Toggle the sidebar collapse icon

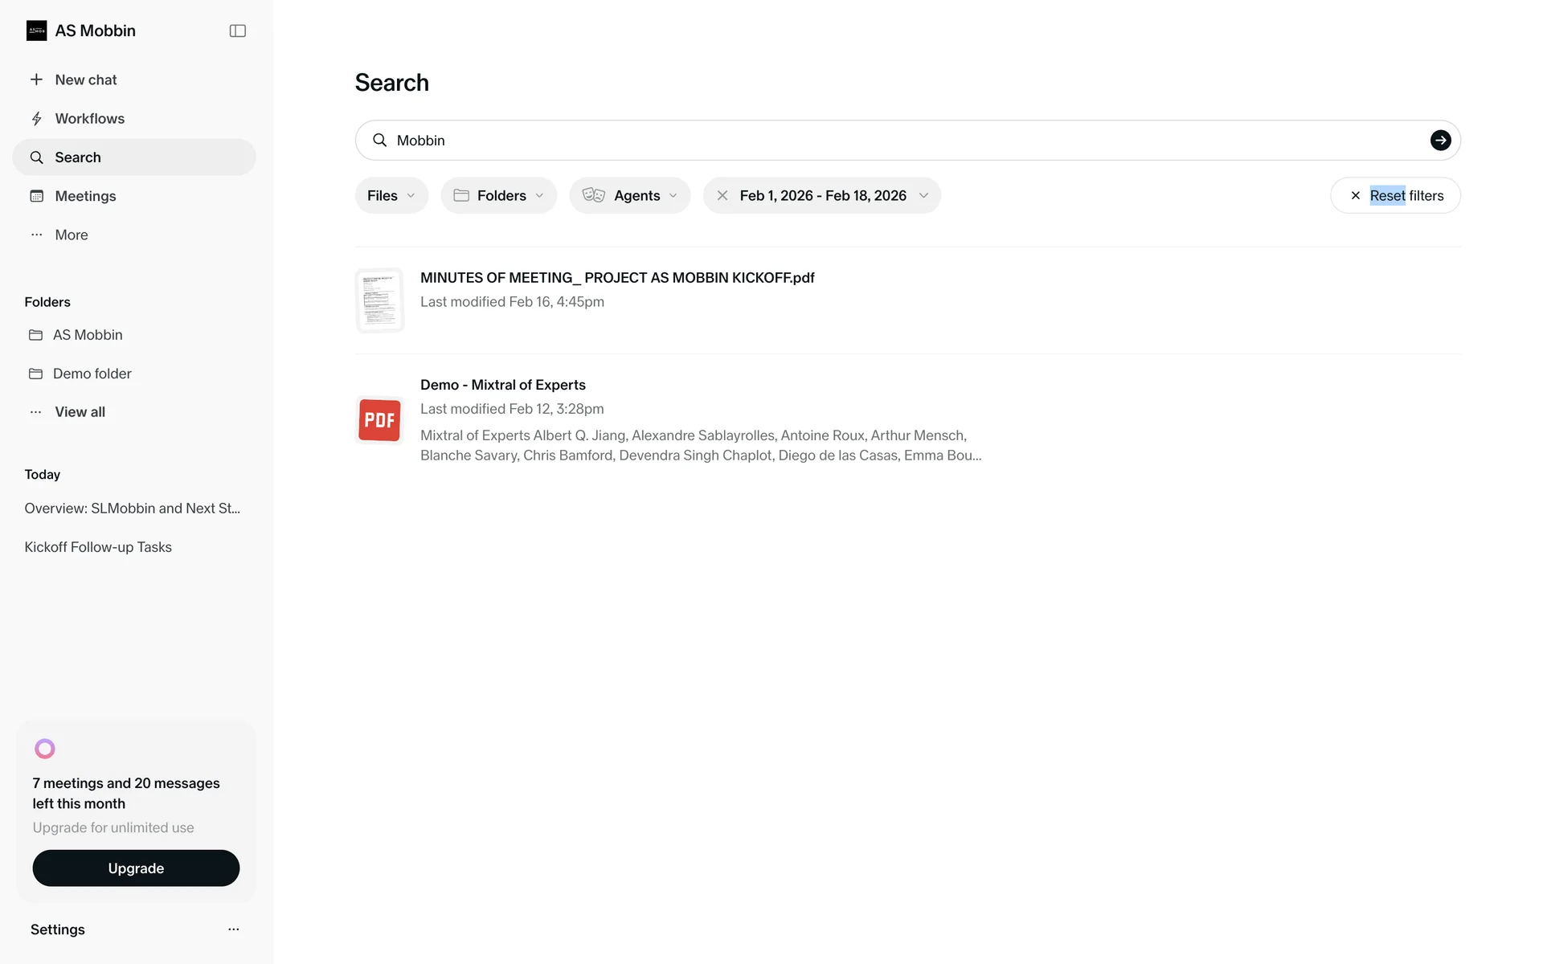tap(237, 31)
